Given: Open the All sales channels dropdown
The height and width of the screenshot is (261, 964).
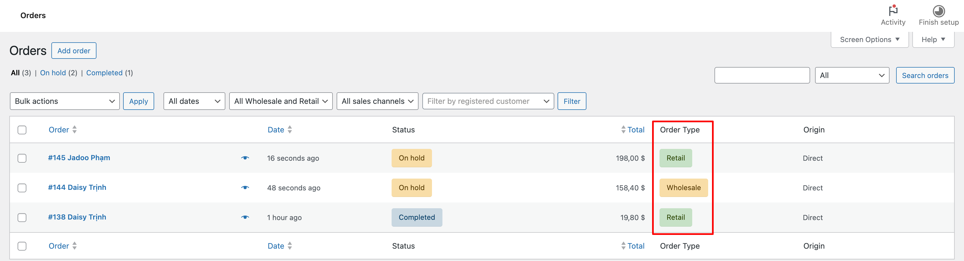Looking at the screenshot, I should point(377,101).
